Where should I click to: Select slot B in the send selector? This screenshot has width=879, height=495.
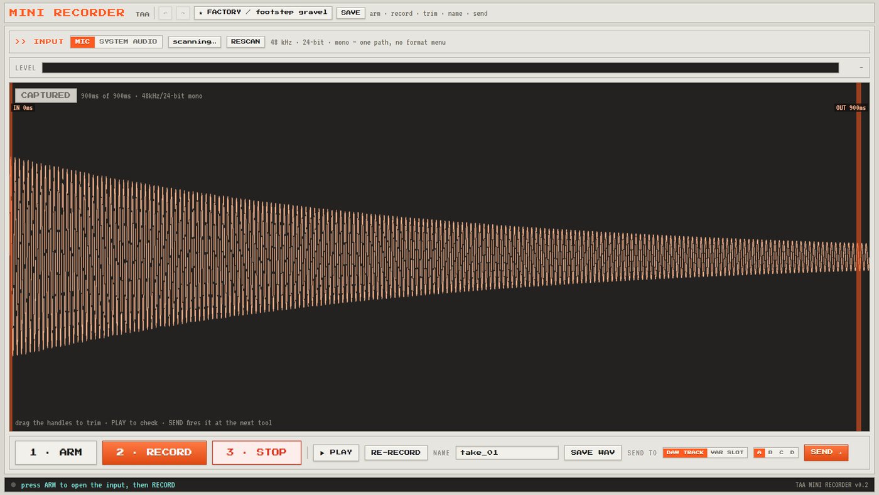770,452
